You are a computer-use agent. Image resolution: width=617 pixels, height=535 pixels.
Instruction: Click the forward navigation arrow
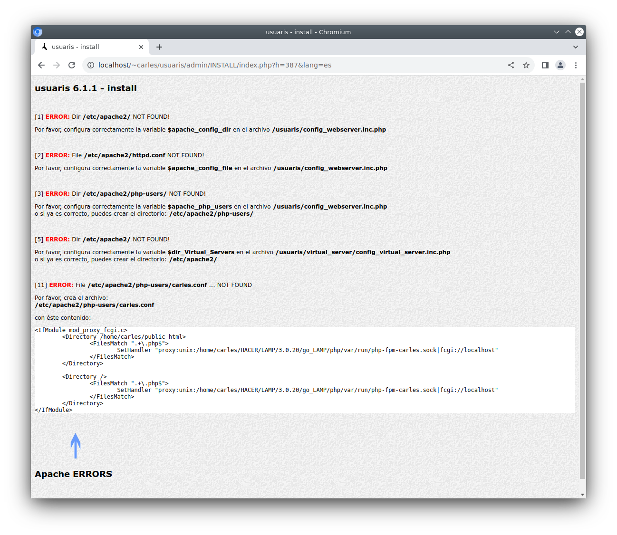pos(57,65)
